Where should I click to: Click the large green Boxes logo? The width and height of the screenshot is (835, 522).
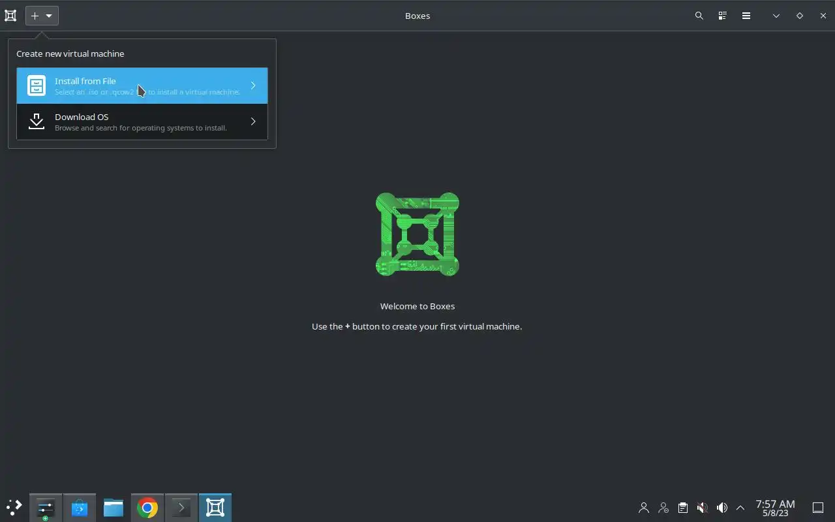pos(417,234)
